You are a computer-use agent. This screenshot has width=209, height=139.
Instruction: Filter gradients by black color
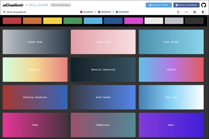(194, 21)
